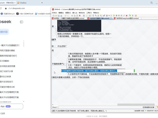This screenshot has height=118, width=158.
Task: Click the yellow home icon in XMind toolbar
Action: 136,16
